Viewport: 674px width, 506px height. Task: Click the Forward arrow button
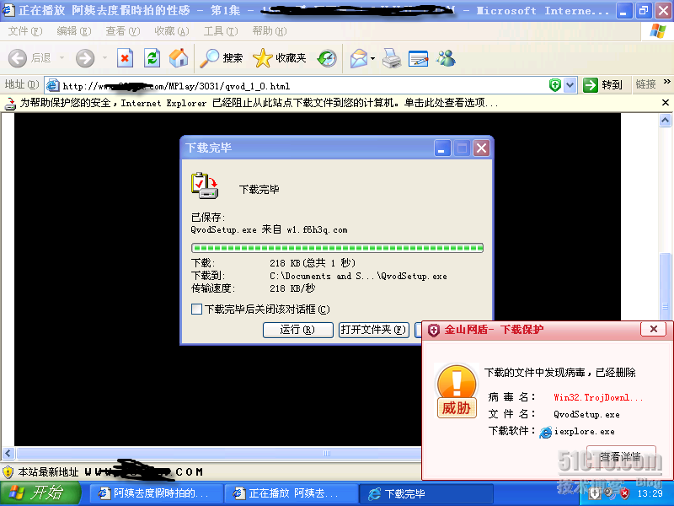[x=85, y=57]
